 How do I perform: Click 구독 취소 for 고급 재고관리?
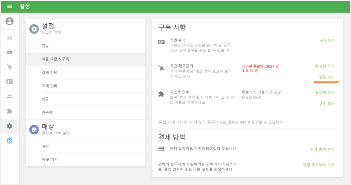(327, 77)
